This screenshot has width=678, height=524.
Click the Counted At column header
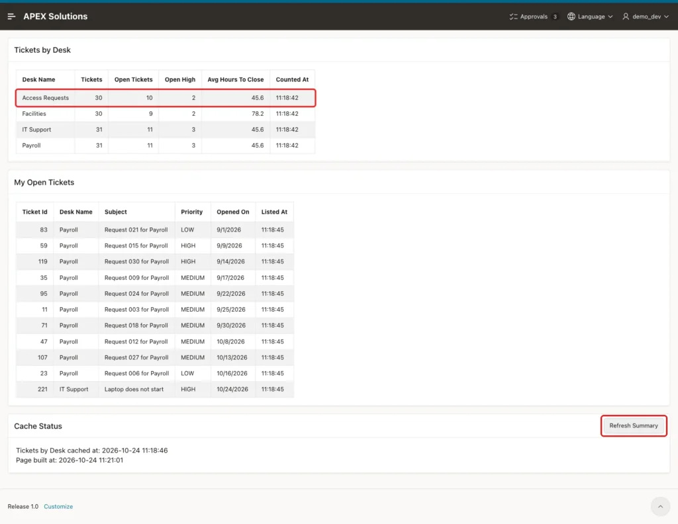pos(292,79)
